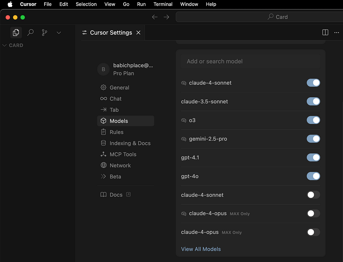Click the brain icon beside first claude-4-sonnet
This screenshot has height=262, width=343.
[x=184, y=83]
